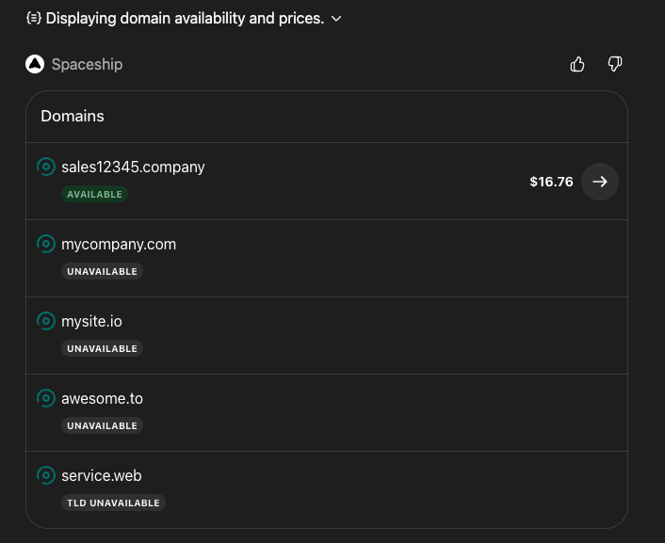Image resolution: width=665 pixels, height=543 pixels.
Task: Click the braces icon before Displaying domain availability
Action: pyautogui.click(x=33, y=18)
